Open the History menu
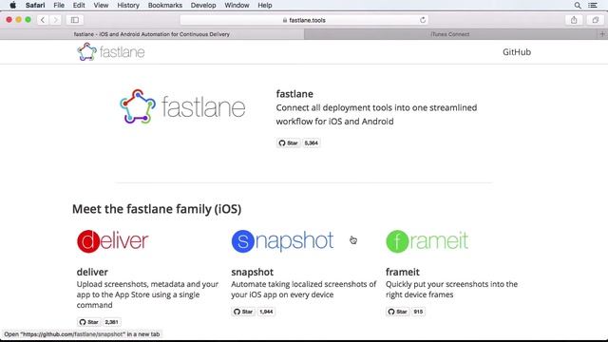Viewport: 608px width, 342px height. pos(128,6)
